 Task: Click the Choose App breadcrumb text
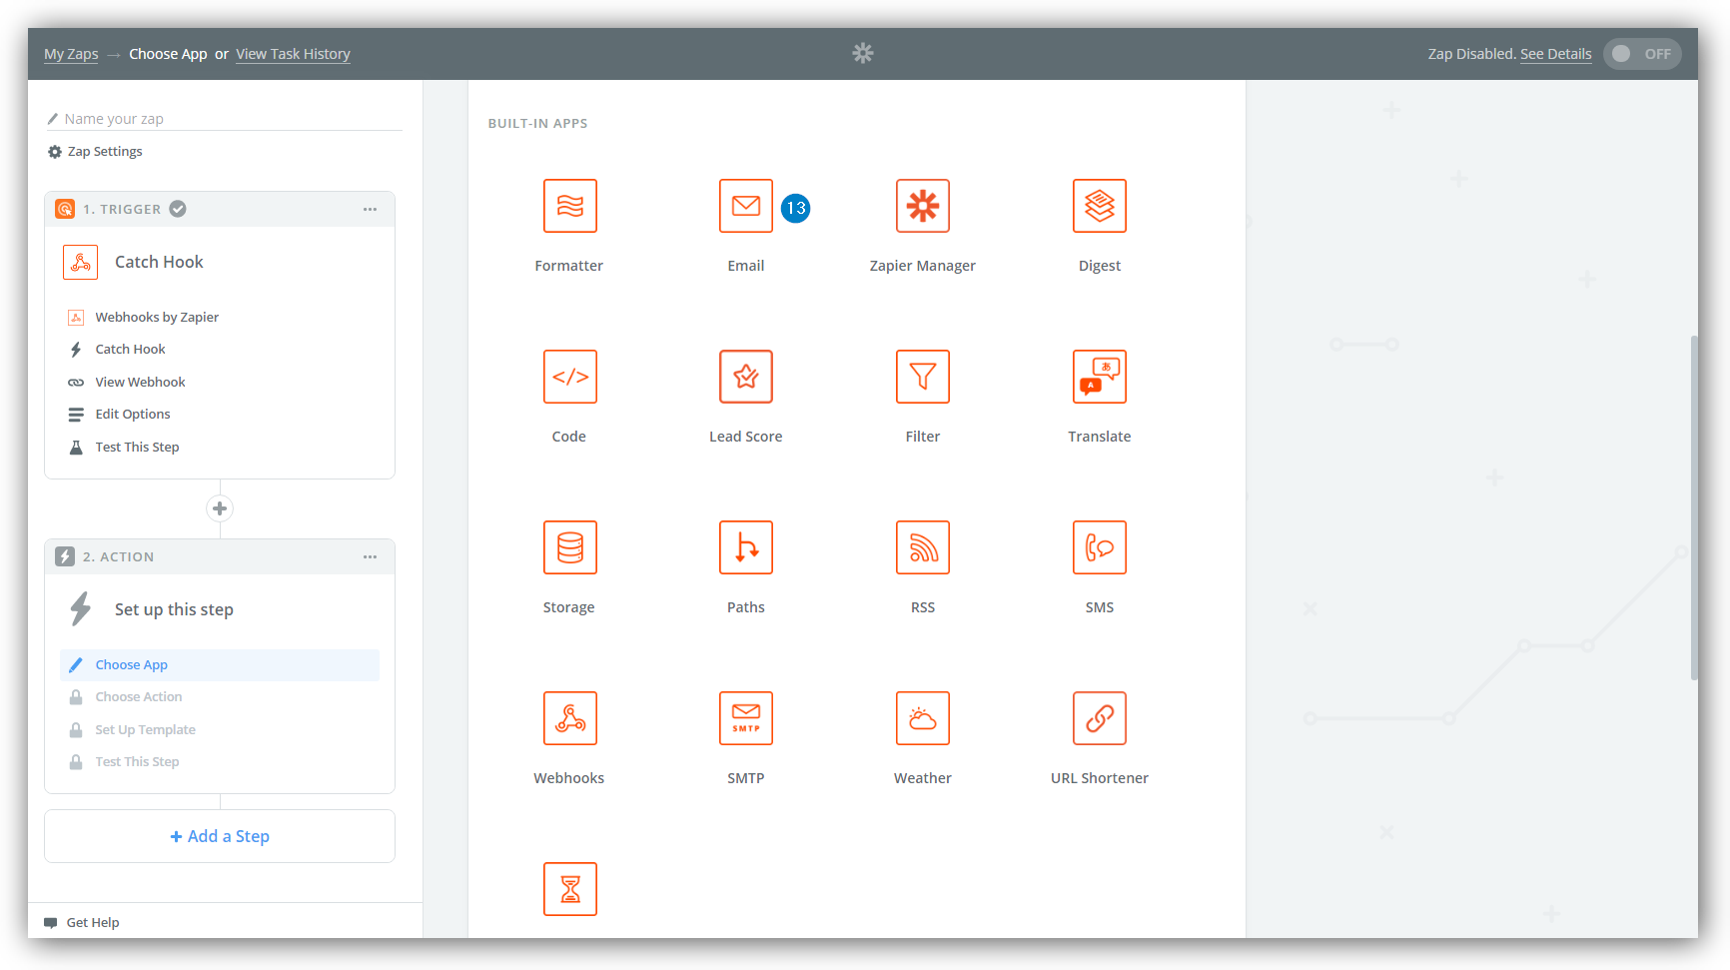[x=168, y=54]
